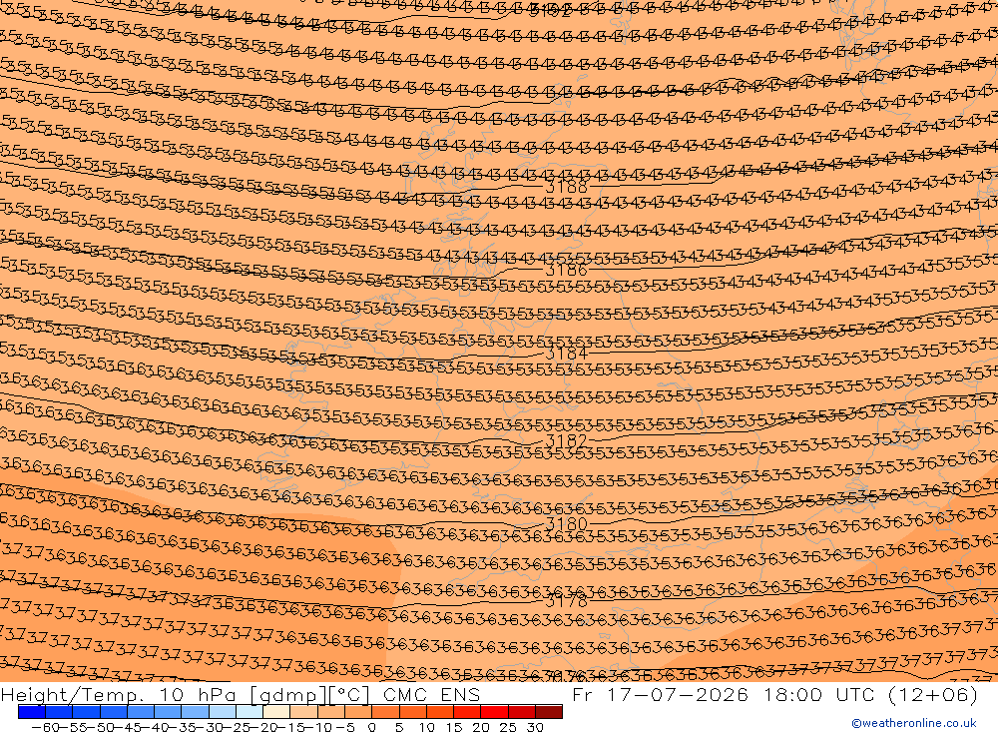Click the '-25' legend scale value
Screen dimensions: 998x732
(237, 727)
